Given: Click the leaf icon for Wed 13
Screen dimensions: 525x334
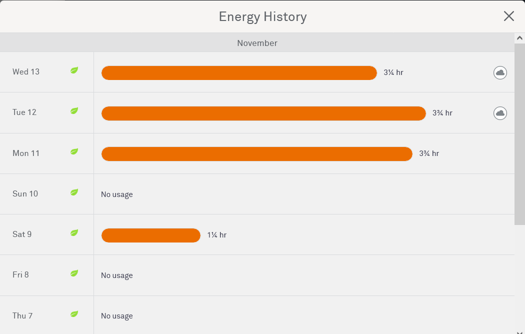Looking at the screenshot, I should [x=74, y=70].
